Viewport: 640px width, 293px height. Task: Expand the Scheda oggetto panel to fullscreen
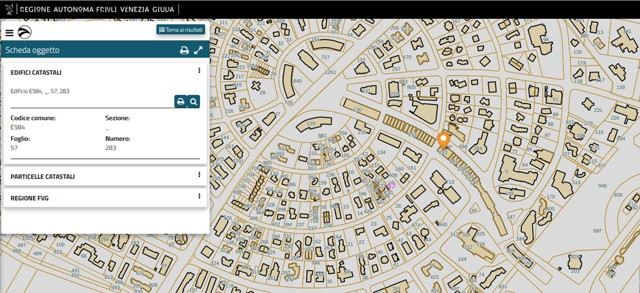(198, 50)
